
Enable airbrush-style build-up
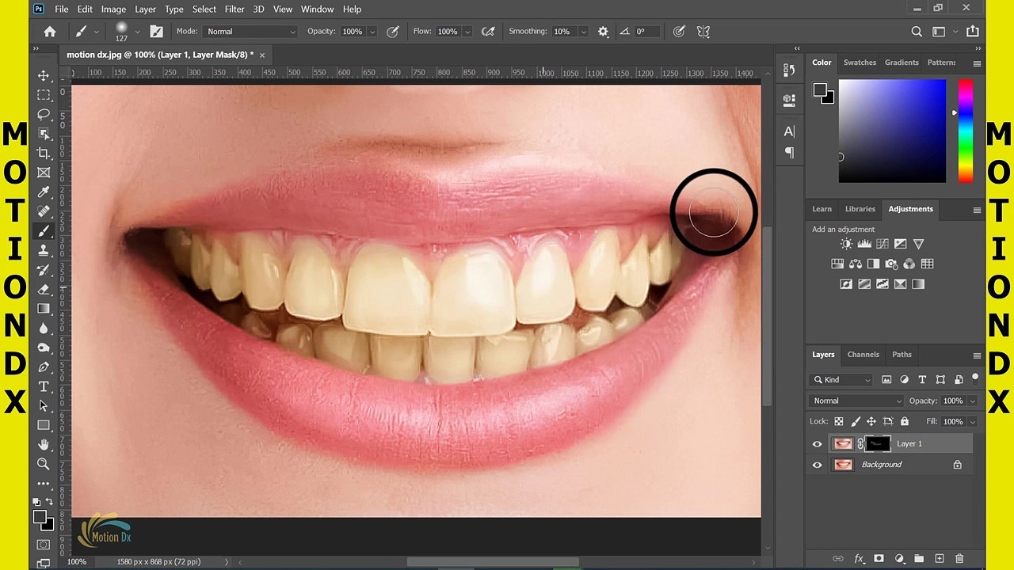click(488, 32)
